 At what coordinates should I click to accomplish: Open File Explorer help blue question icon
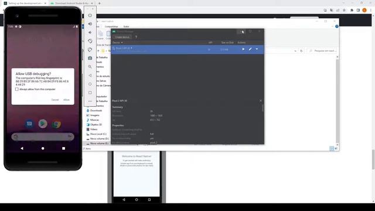click(x=337, y=26)
